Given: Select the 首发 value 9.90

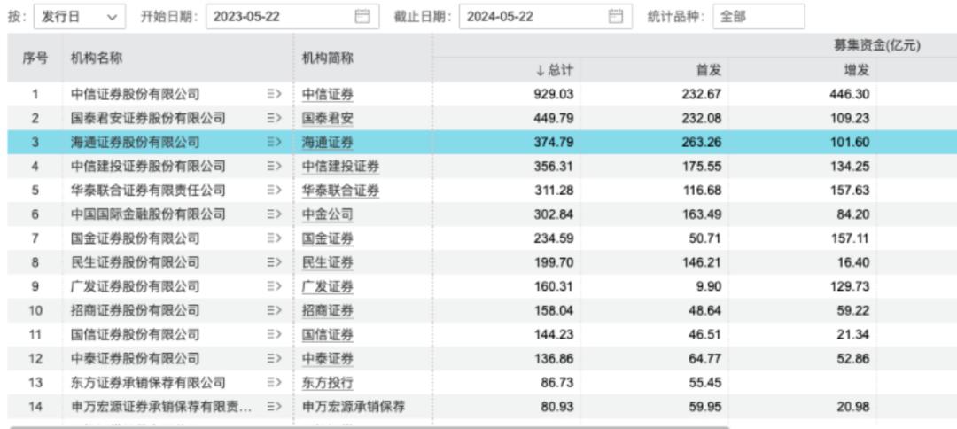Looking at the screenshot, I should tap(709, 287).
